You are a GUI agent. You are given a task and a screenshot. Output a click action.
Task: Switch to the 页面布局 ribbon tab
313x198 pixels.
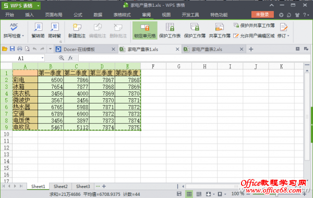tap(54, 15)
